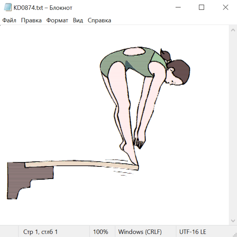The height and width of the screenshot is (237, 237).
Task: Click the resize grip in the bottom-right corner
Action: [x=234, y=234]
